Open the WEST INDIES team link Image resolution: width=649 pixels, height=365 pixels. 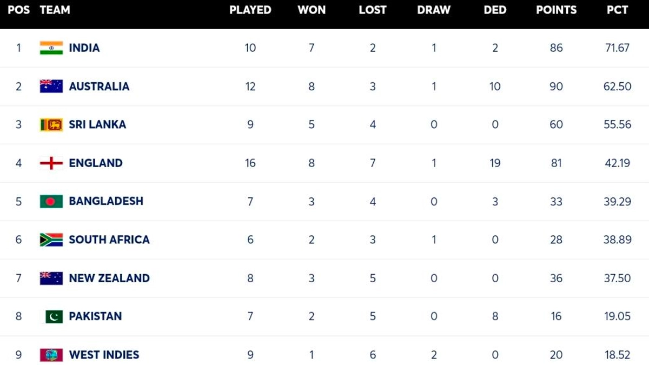click(104, 355)
